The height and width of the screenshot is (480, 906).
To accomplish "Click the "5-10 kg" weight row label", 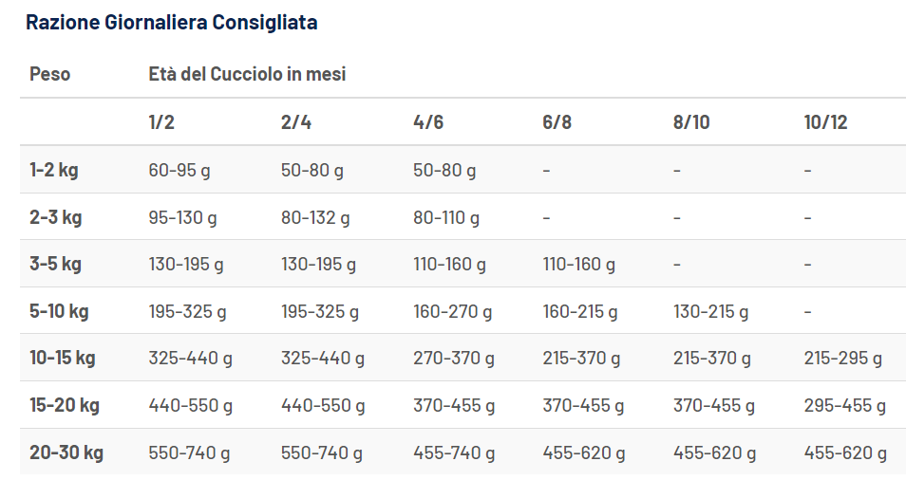I will (x=59, y=311).
